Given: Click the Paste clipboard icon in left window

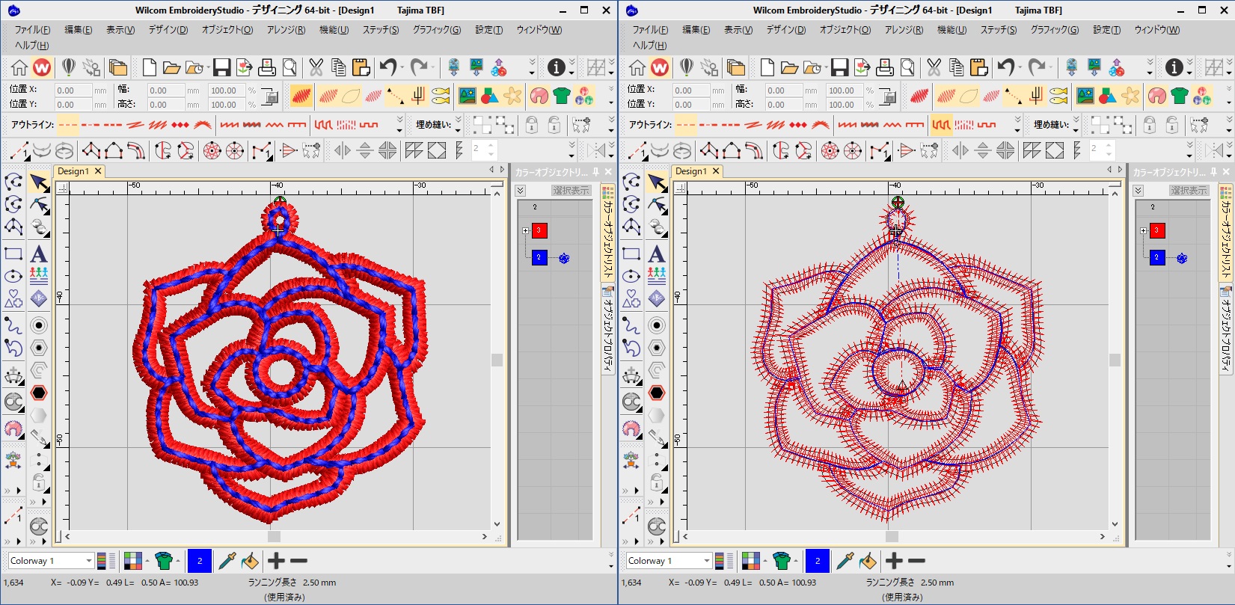Looking at the screenshot, I should (361, 68).
